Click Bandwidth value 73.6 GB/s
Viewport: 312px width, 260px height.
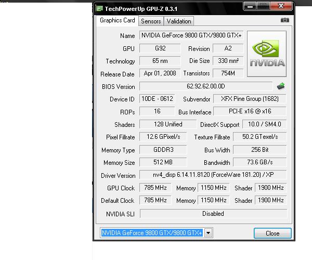click(260, 162)
